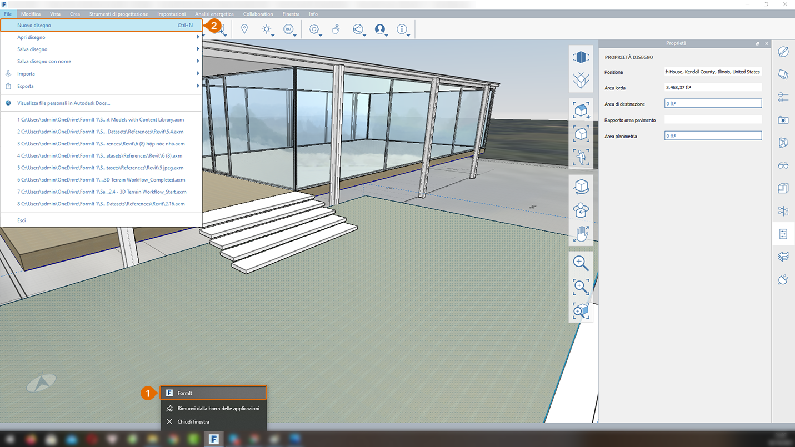Viewport: 795px width, 447px height.
Task: Click the Set Location pin icon
Action: [244, 29]
